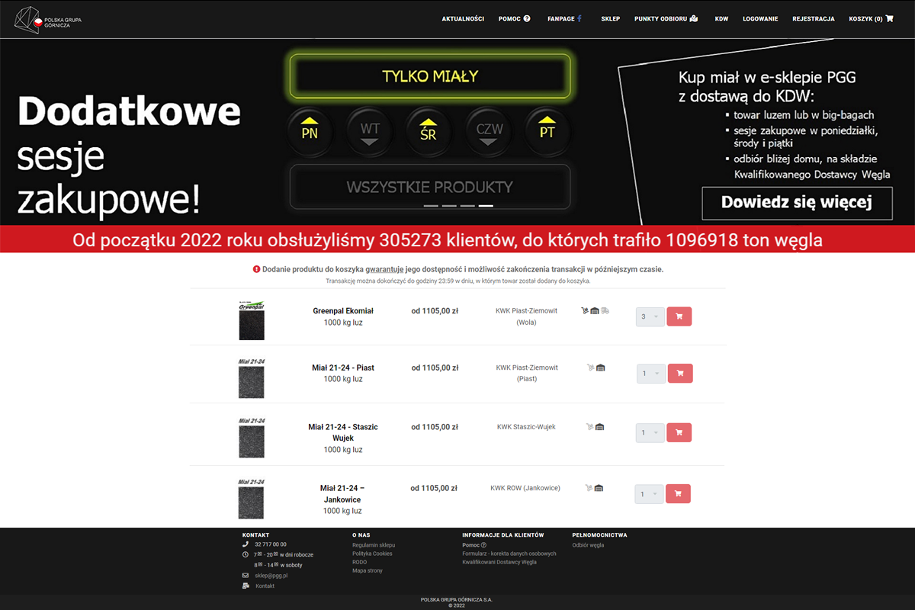Click price od 1105,00 zł for Greenpal
This screenshot has width=915, height=610.
435,311
